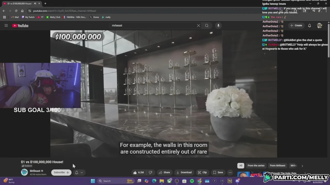Dislike the video

(x=150, y=172)
